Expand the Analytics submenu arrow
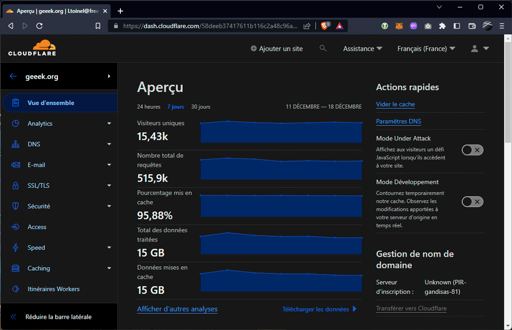Image resolution: width=512 pixels, height=330 pixels. tap(109, 124)
